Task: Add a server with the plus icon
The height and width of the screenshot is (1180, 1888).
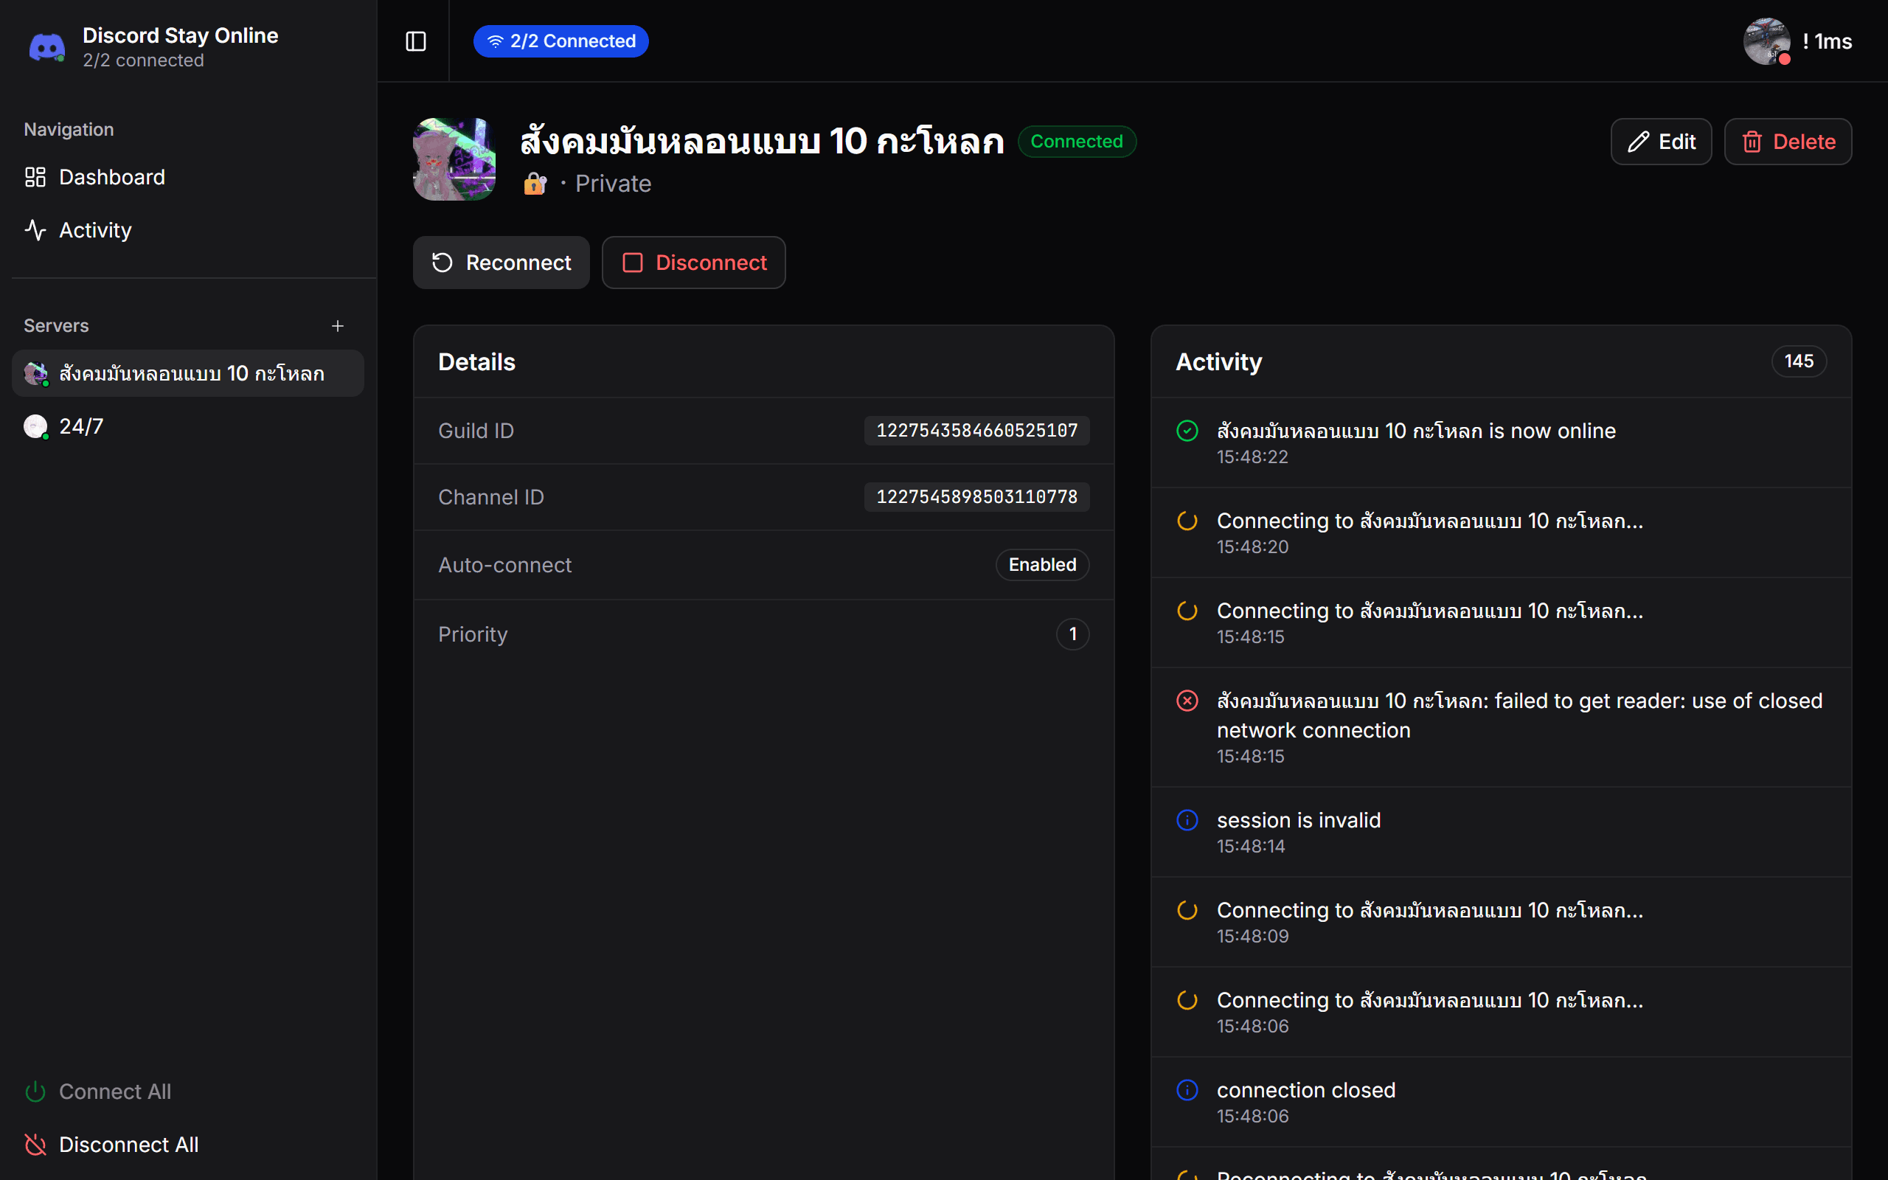Action: click(338, 325)
